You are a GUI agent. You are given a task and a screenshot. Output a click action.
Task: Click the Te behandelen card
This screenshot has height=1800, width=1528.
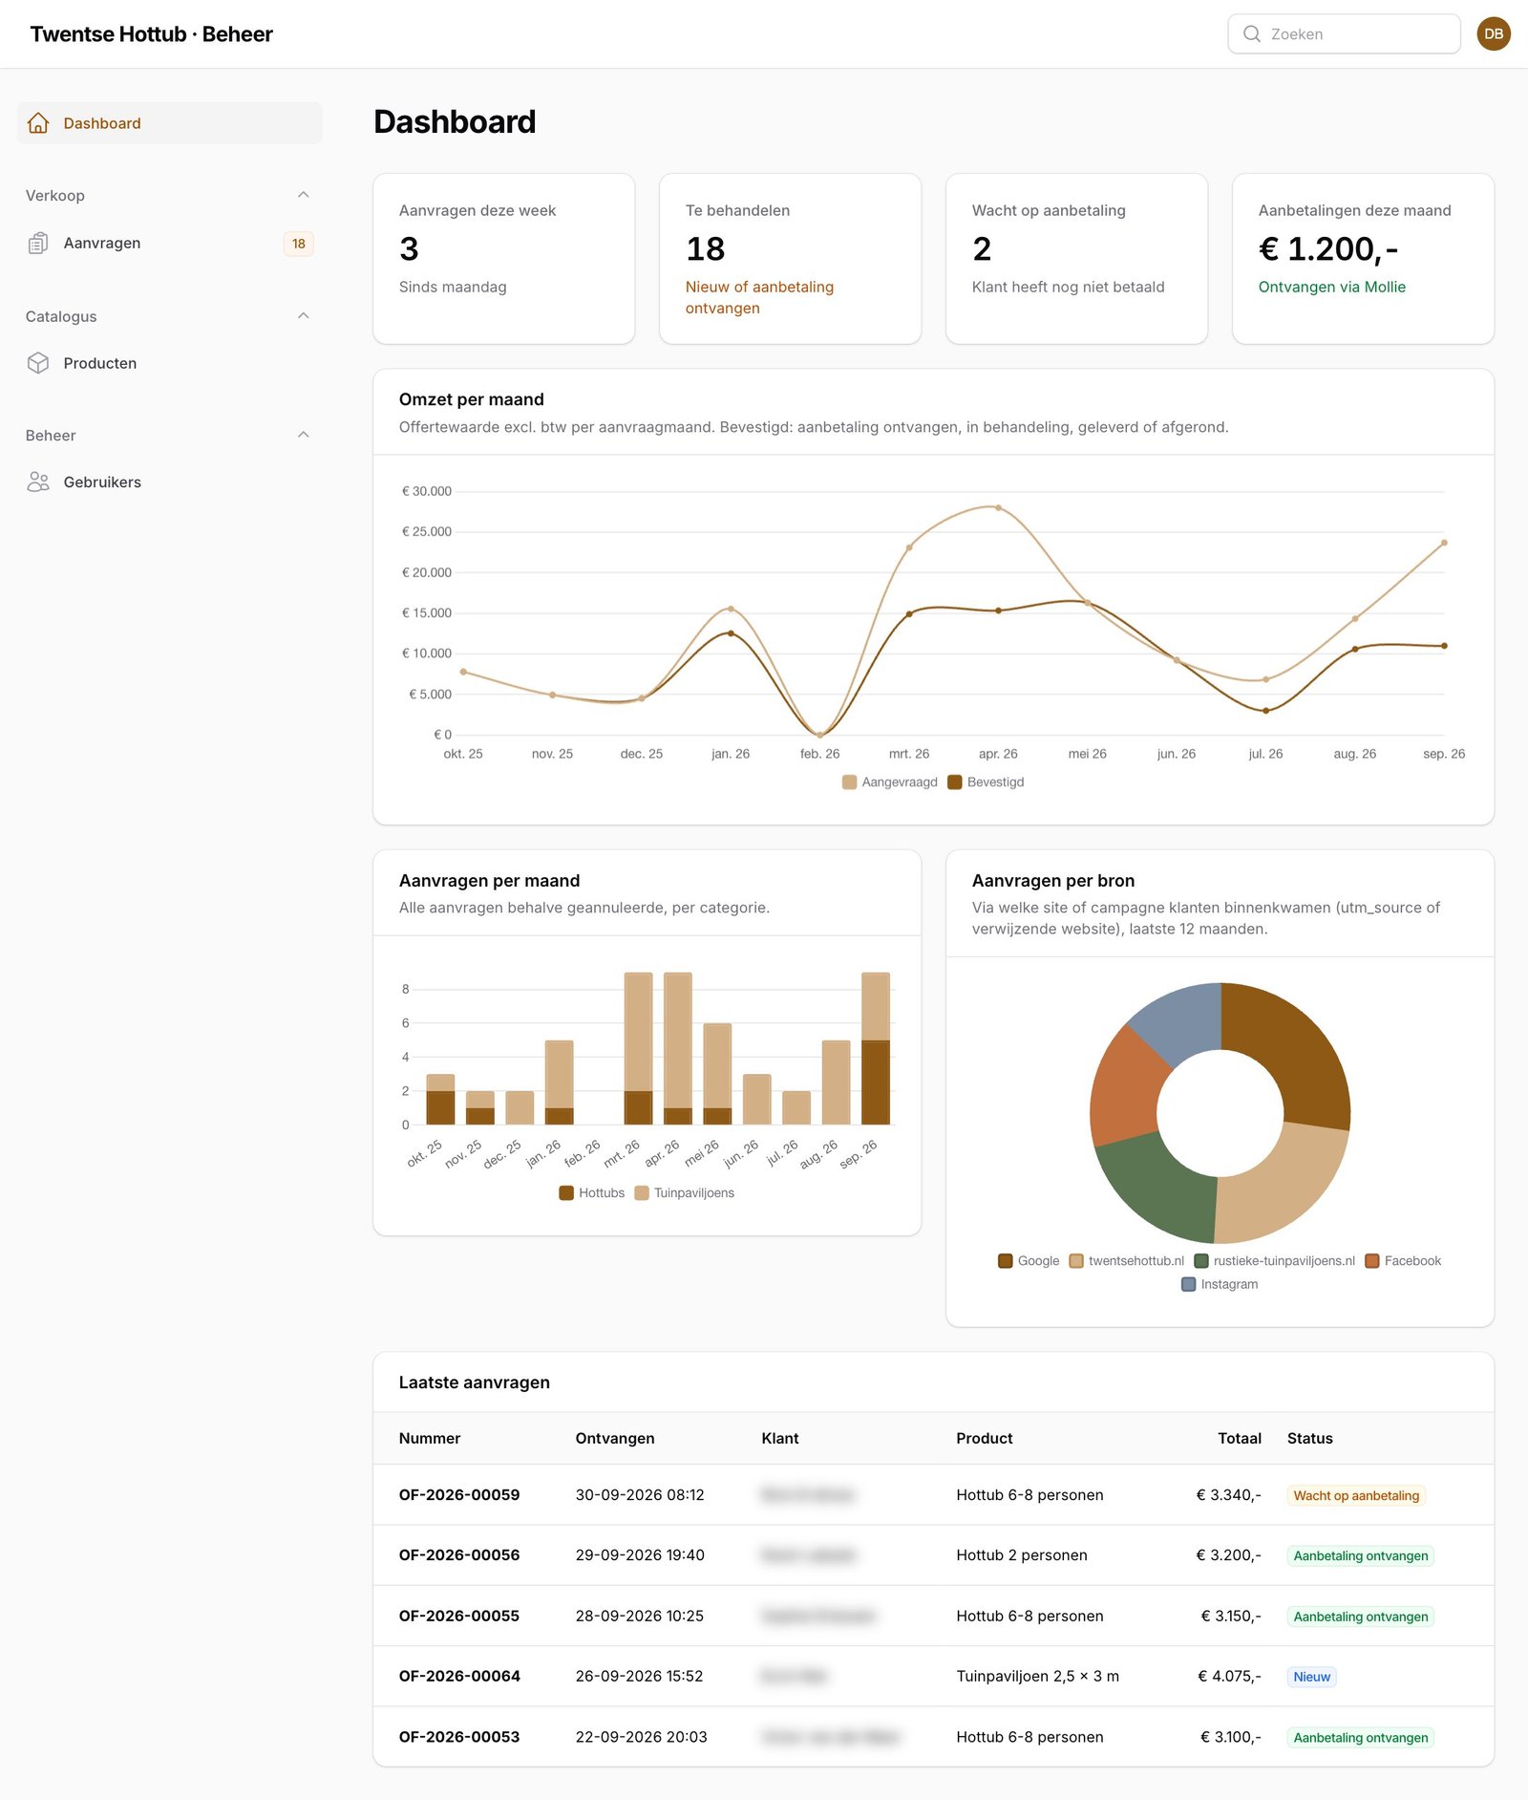(x=790, y=259)
